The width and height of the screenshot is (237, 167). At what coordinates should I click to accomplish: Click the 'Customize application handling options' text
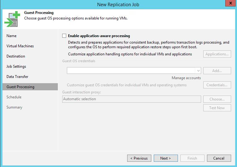click(x=130, y=54)
